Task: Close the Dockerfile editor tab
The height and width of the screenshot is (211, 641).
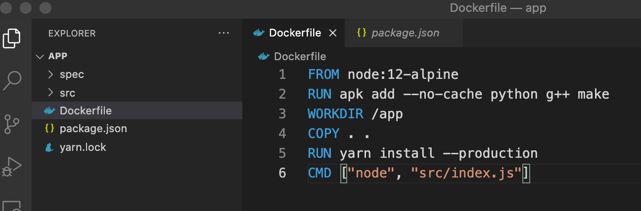Action: coord(333,33)
